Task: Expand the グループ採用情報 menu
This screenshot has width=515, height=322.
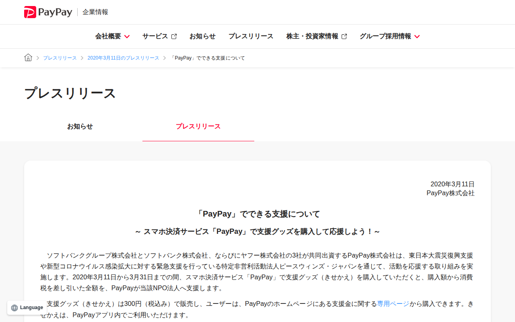Action: [389, 36]
